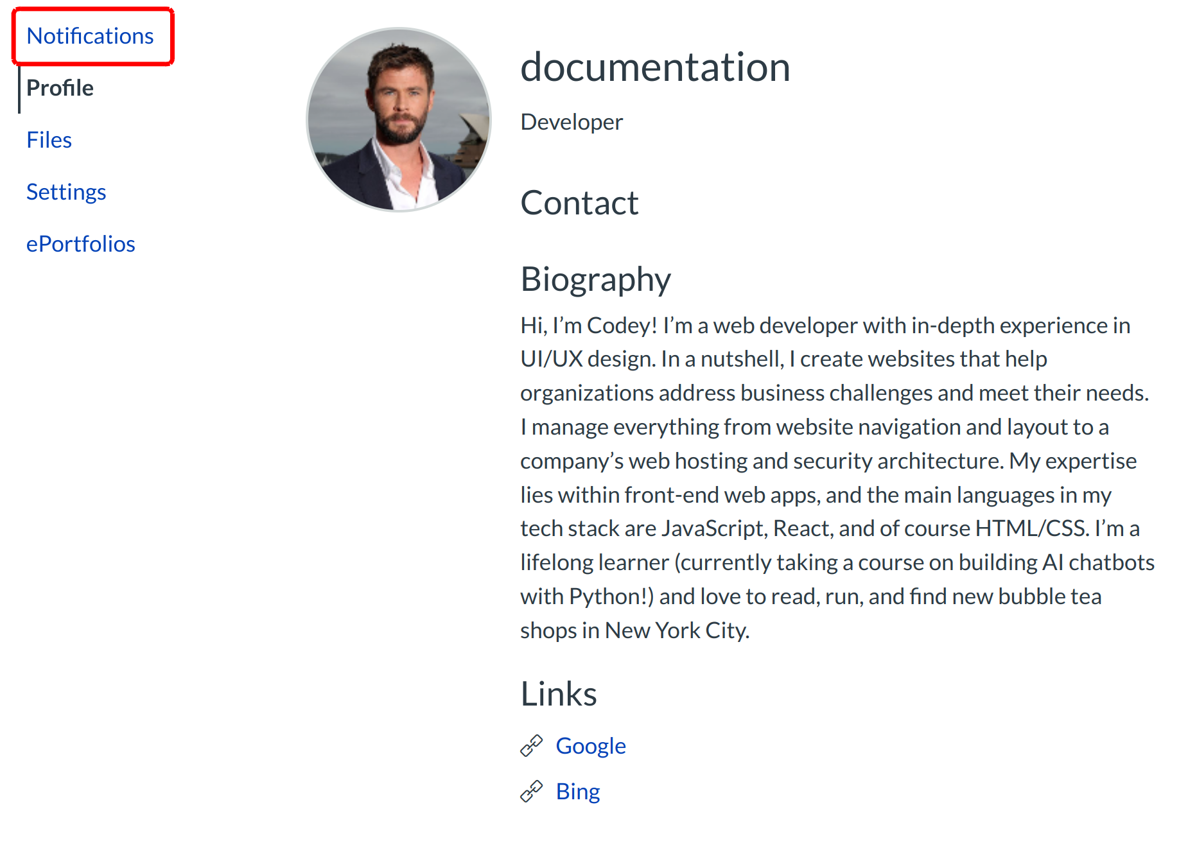The width and height of the screenshot is (1197, 850).
Task: Select the Profile navigation item
Action: [x=60, y=88]
